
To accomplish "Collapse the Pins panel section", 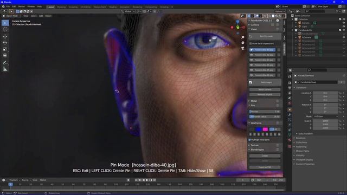I will coord(249,106).
